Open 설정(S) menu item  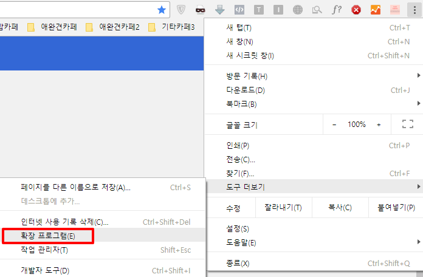click(314, 229)
